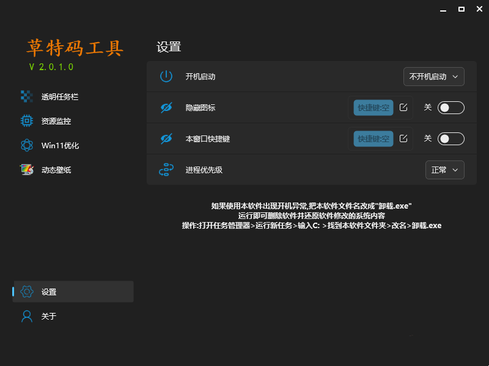
Task: Click the 设置 gear icon in sidebar
Action: [26, 292]
